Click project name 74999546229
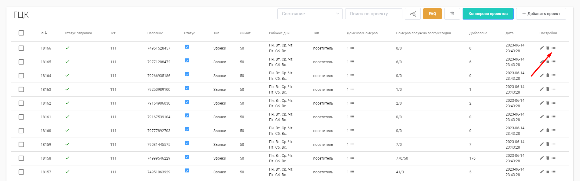This screenshot has height=181, width=580. tap(159, 158)
